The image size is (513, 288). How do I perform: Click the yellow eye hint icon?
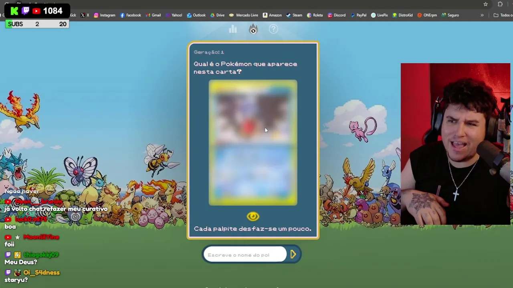253,216
